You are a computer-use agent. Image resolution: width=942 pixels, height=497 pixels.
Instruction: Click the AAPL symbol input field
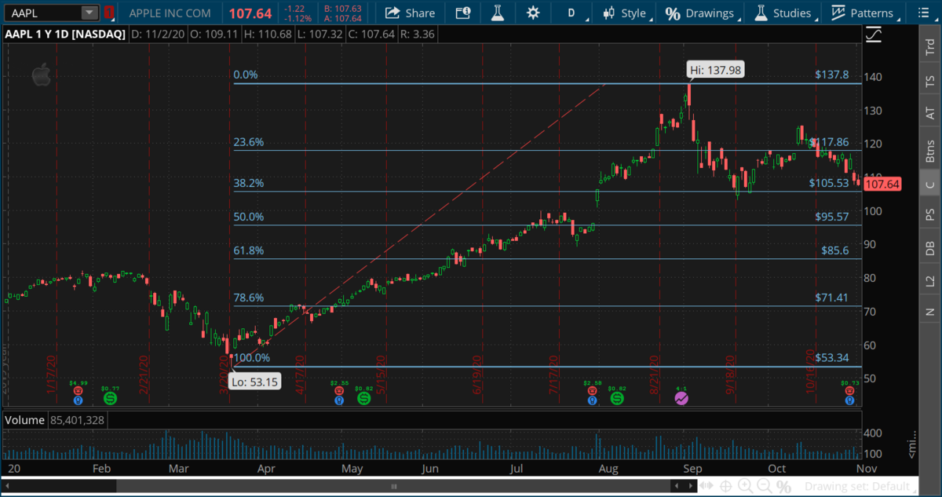tap(42, 13)
